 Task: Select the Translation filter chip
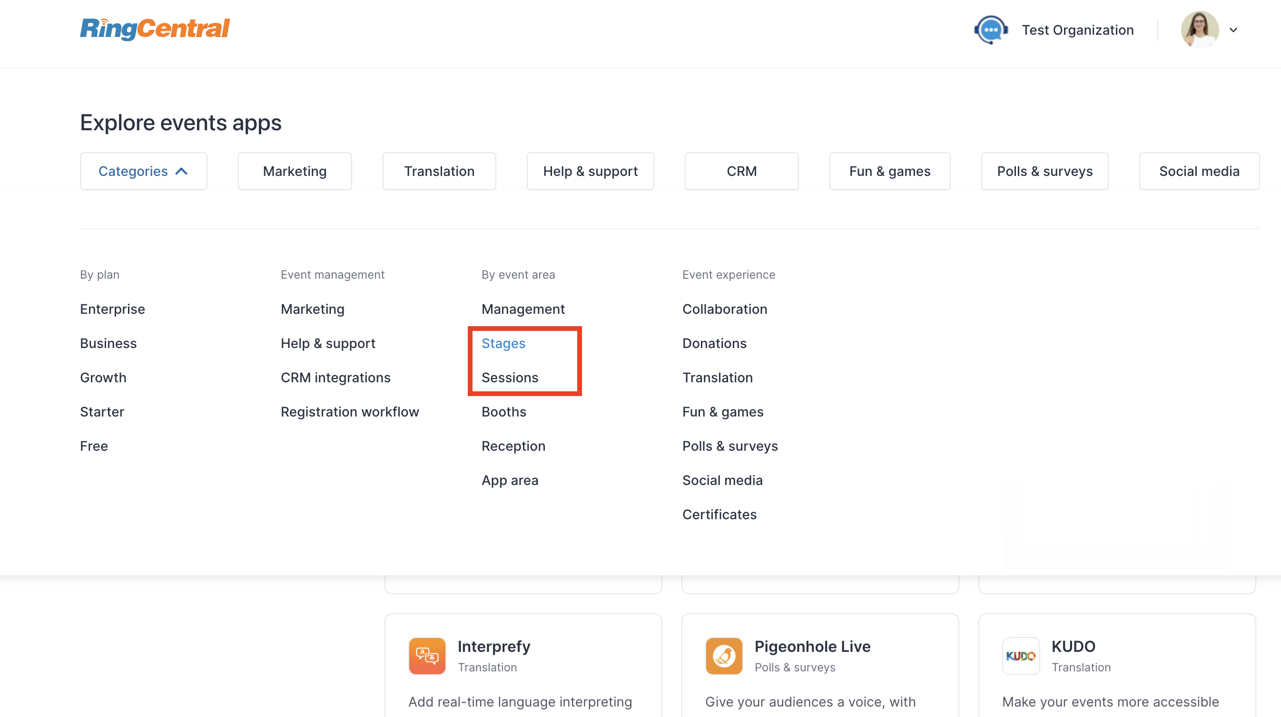[x=439, y=171]
